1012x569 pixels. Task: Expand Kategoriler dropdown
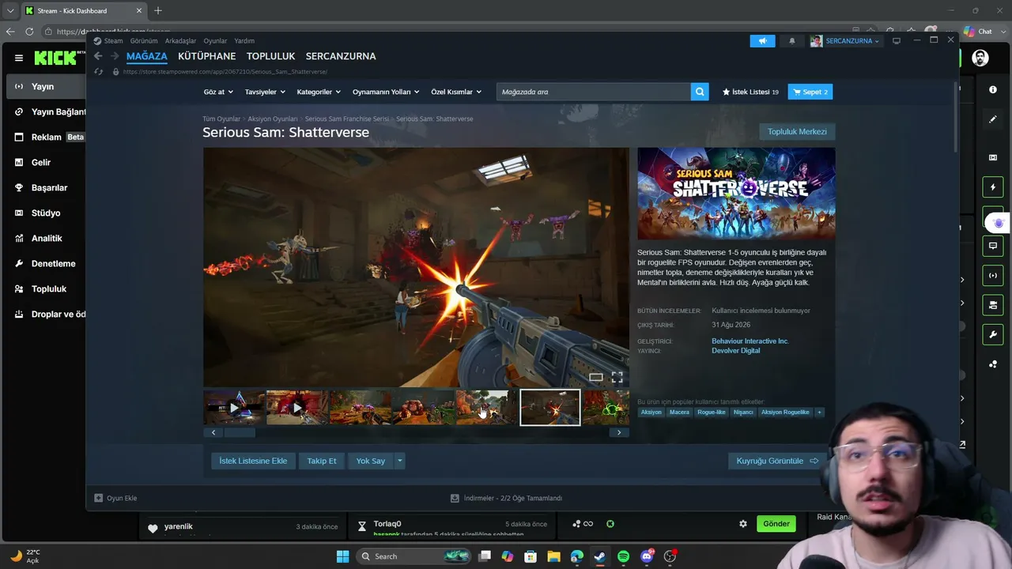pos(319,92)
